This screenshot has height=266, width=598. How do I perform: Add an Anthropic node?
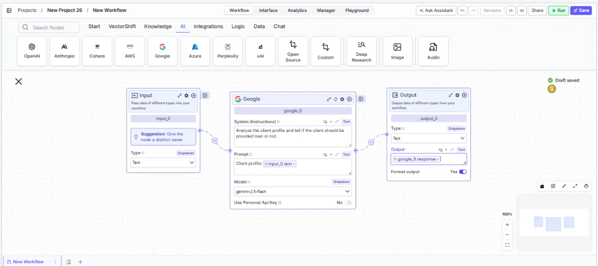(65, 51)
